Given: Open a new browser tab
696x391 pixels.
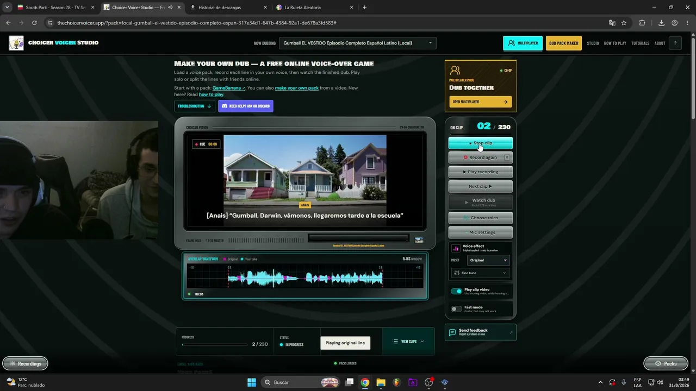Looking at the screenshot, I should (364, 8).
